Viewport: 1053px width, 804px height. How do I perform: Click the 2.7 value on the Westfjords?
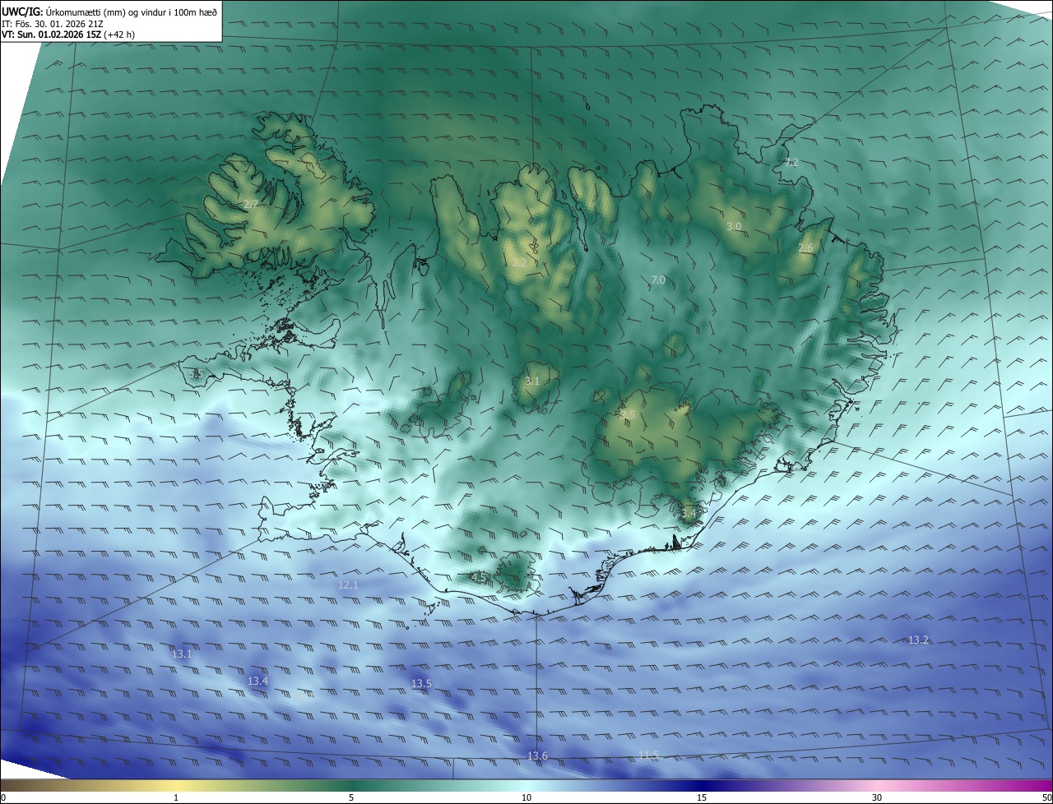pyautogui.click(x=251, y=204)
